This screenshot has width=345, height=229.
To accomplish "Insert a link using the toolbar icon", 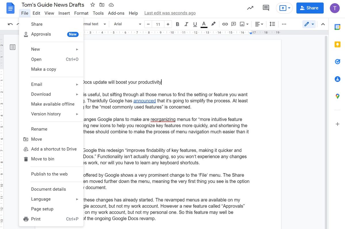I will pos(225,24).
